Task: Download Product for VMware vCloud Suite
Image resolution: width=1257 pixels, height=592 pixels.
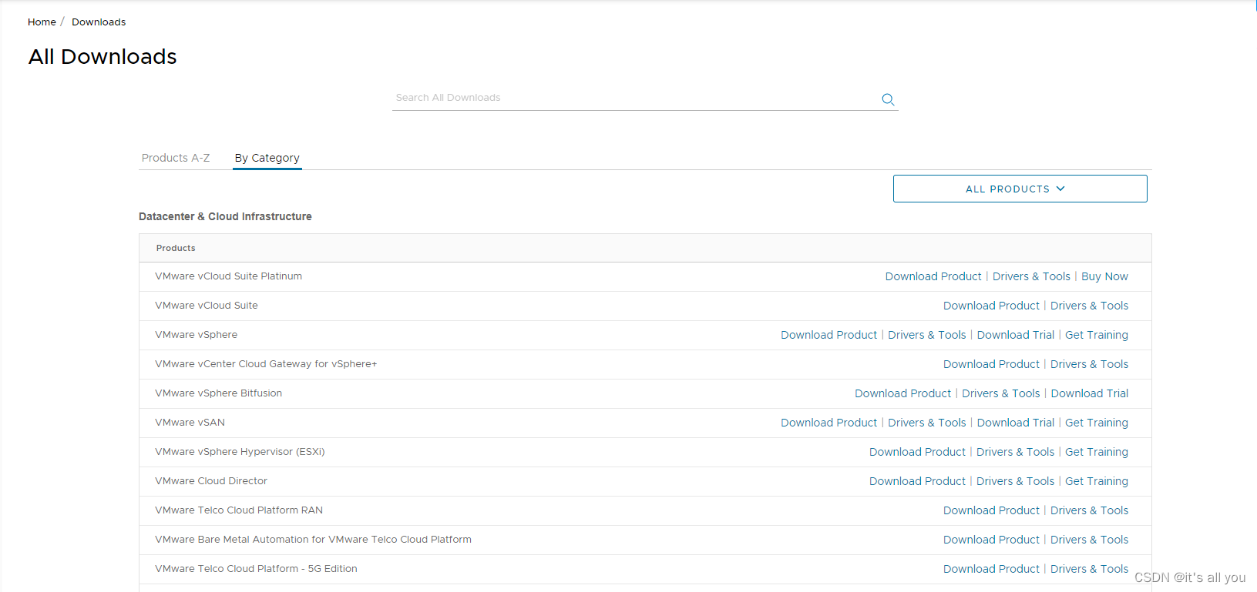Action: pyautogui.click(x=991, y=306)
